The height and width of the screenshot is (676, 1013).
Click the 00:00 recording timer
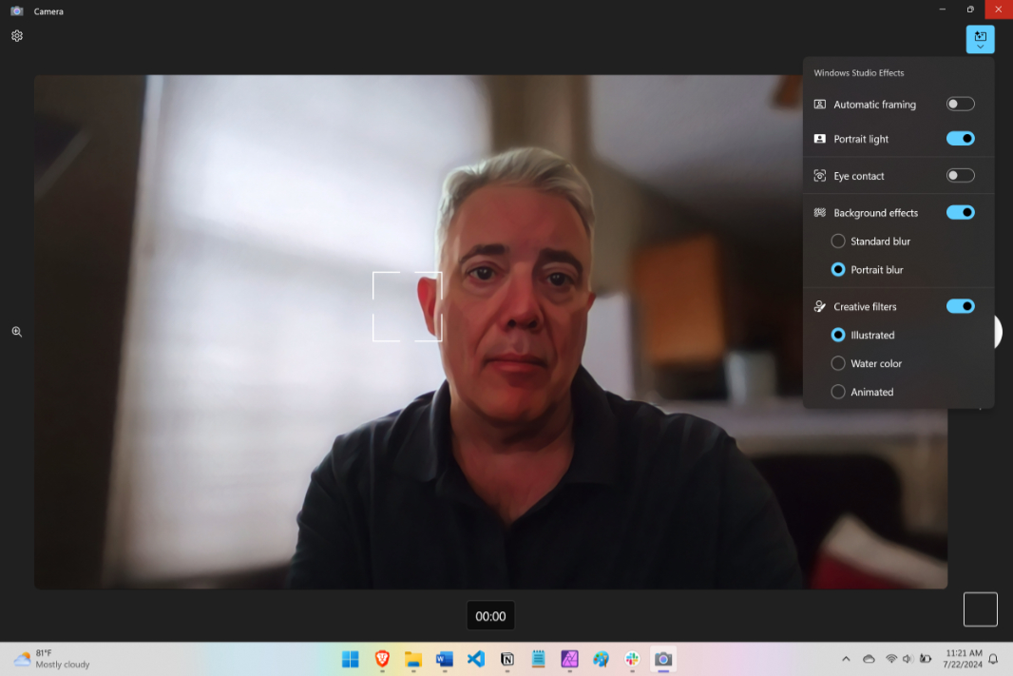pyautogui.click(x=490, y=616)
